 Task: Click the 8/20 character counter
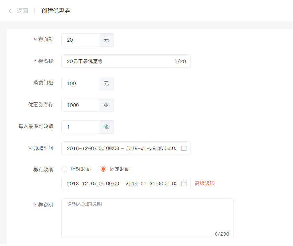click(x=180, y=61)
